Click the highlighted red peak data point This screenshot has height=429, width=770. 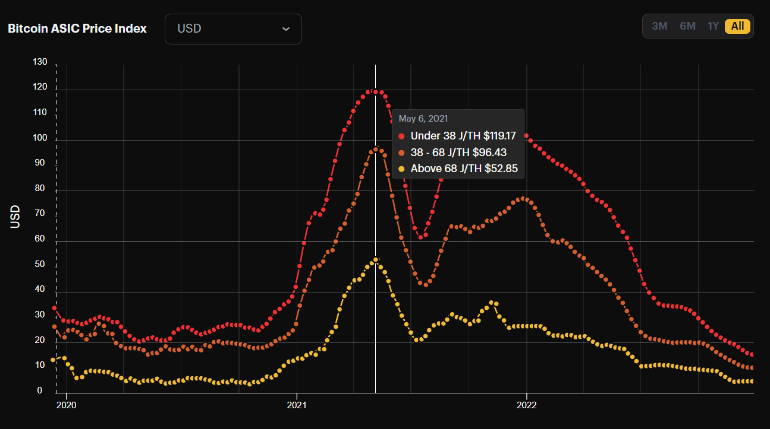tap(375, 92)
